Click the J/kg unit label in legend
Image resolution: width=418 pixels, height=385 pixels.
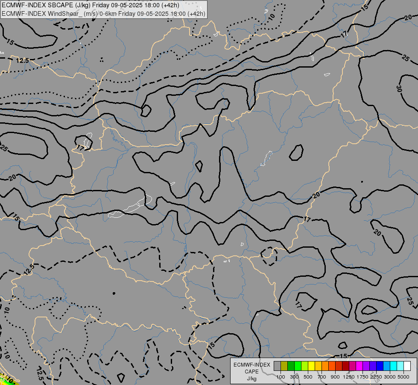pyautogui.click(x=251, y=379)
